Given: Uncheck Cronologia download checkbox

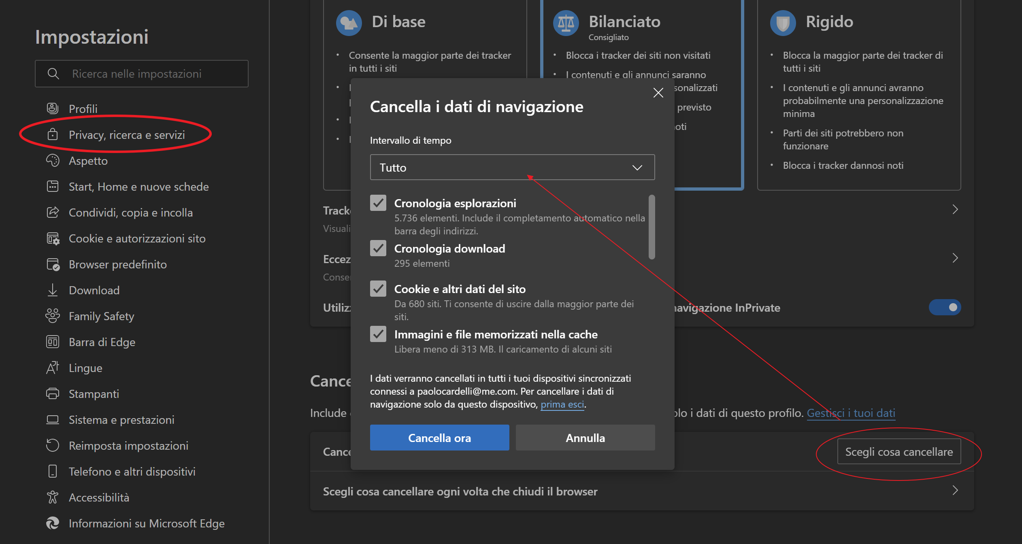Looking at the screenshot, I should (x=378, y=248).
